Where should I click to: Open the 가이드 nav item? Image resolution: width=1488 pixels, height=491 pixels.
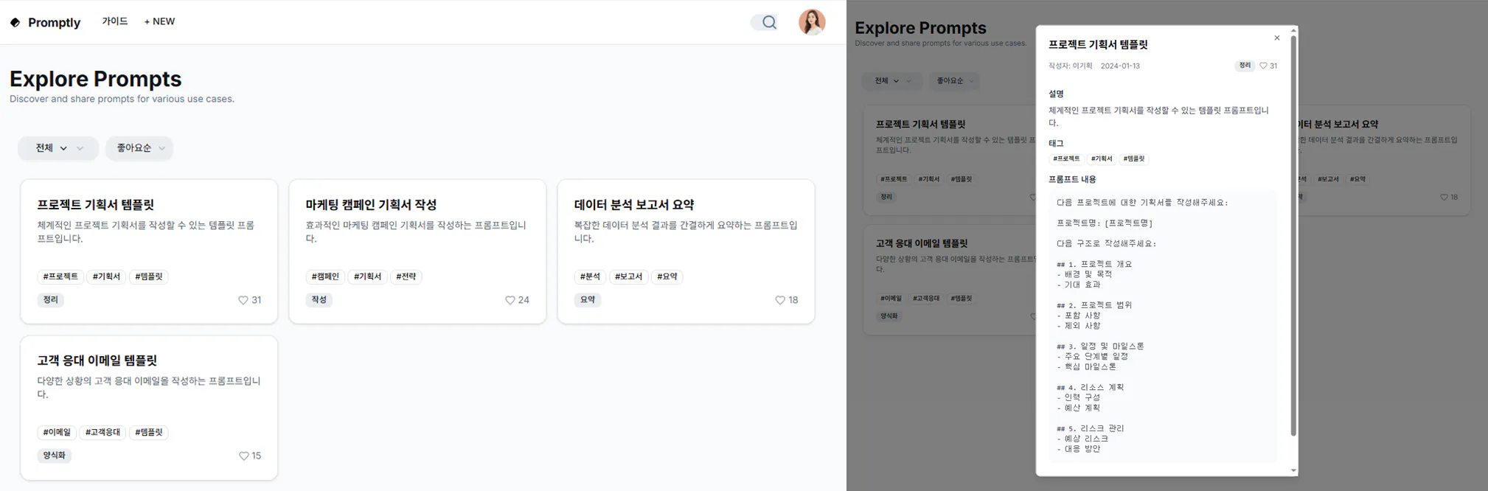coord(114,21)
